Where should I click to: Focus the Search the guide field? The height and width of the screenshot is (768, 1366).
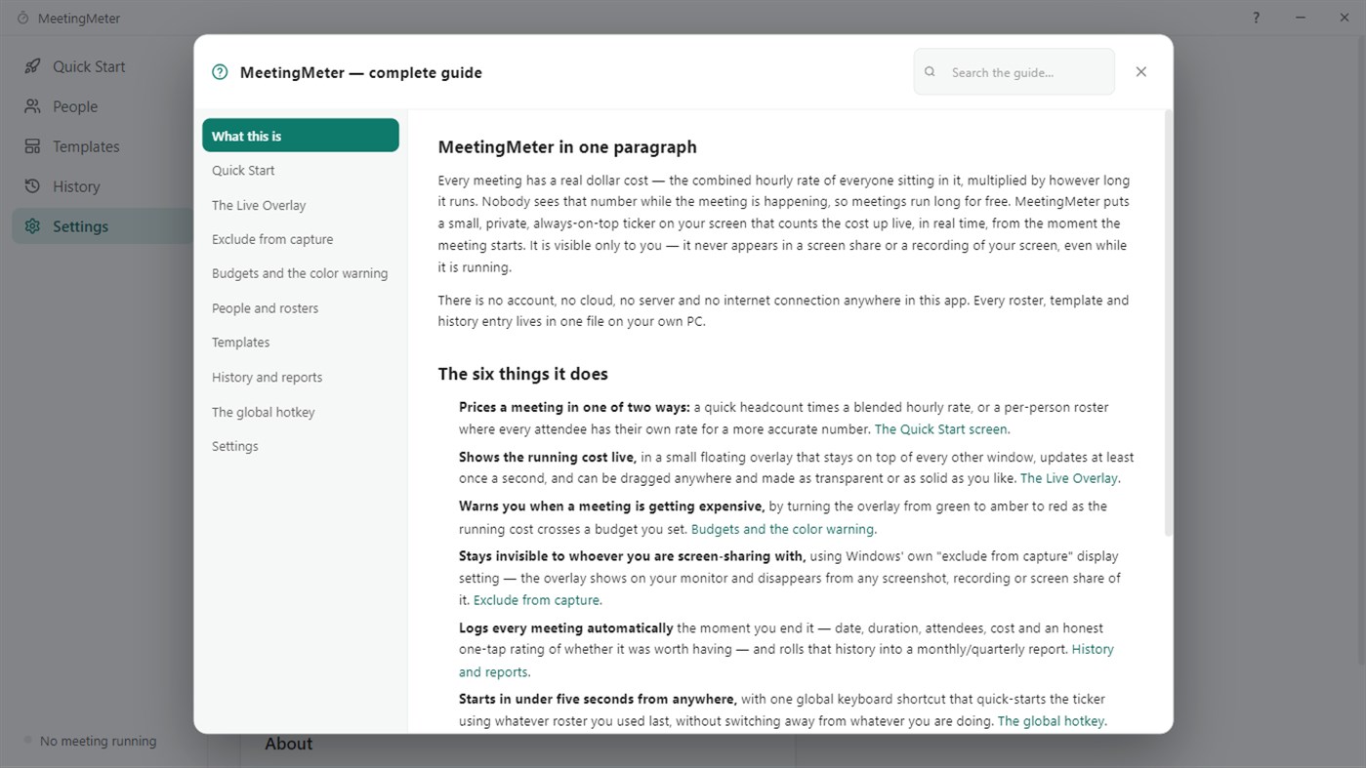click(x=1014, y=72)
